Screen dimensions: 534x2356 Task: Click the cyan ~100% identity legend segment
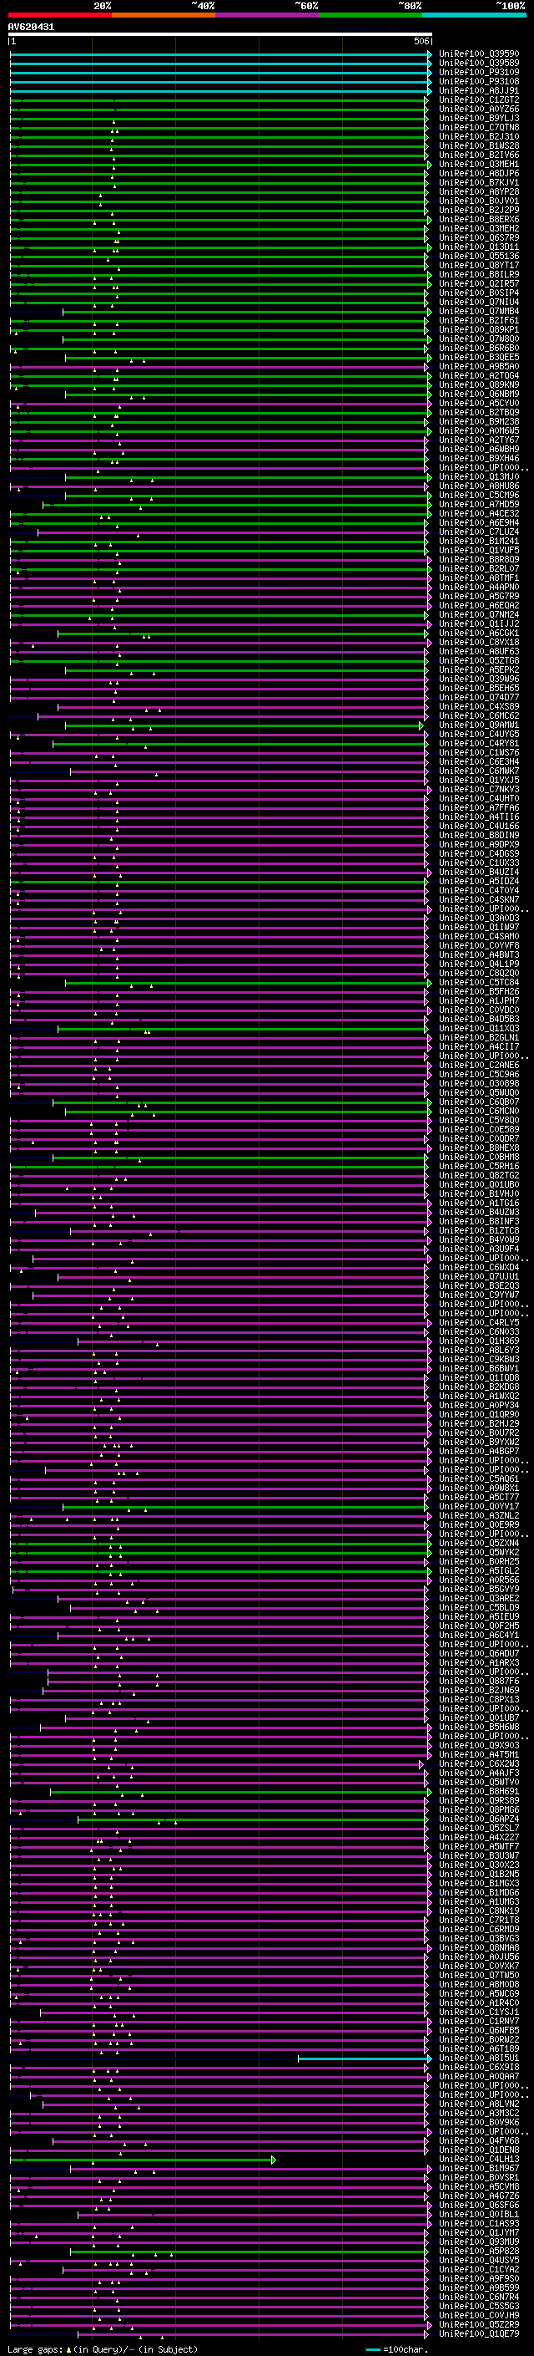pos(475,15)
